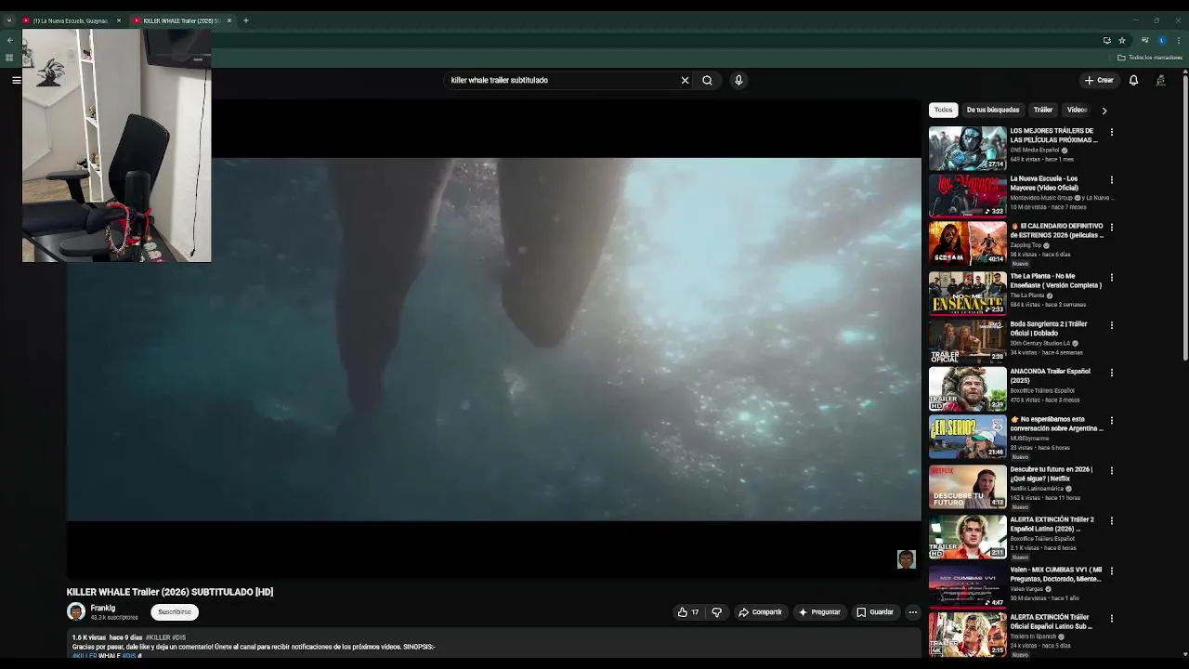Click the ONE Media Español channel name
Image resolution: width=1189 pixels, height=669 pixels.
coord(1035,151)
